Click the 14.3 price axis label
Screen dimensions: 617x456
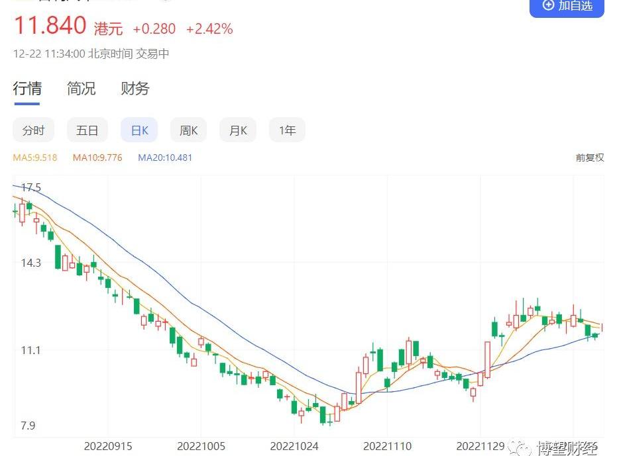[x=30, y=263]
